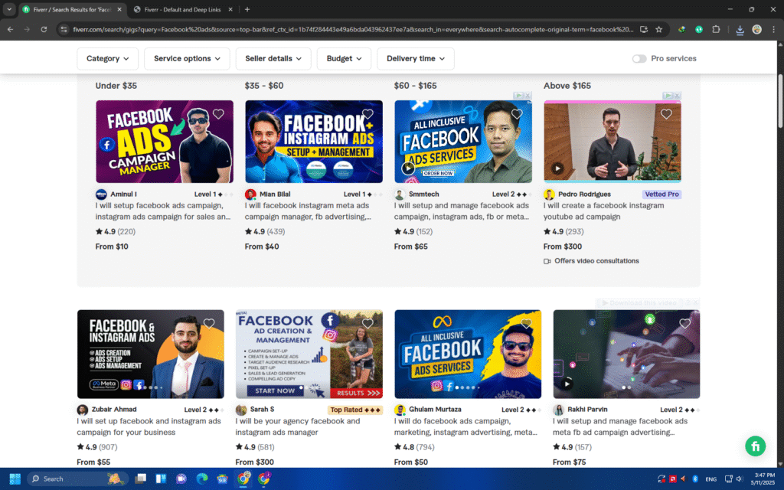784x490 pixels.
Task: Play Rakhi Parvin gig video
Action: coord(567,384)
